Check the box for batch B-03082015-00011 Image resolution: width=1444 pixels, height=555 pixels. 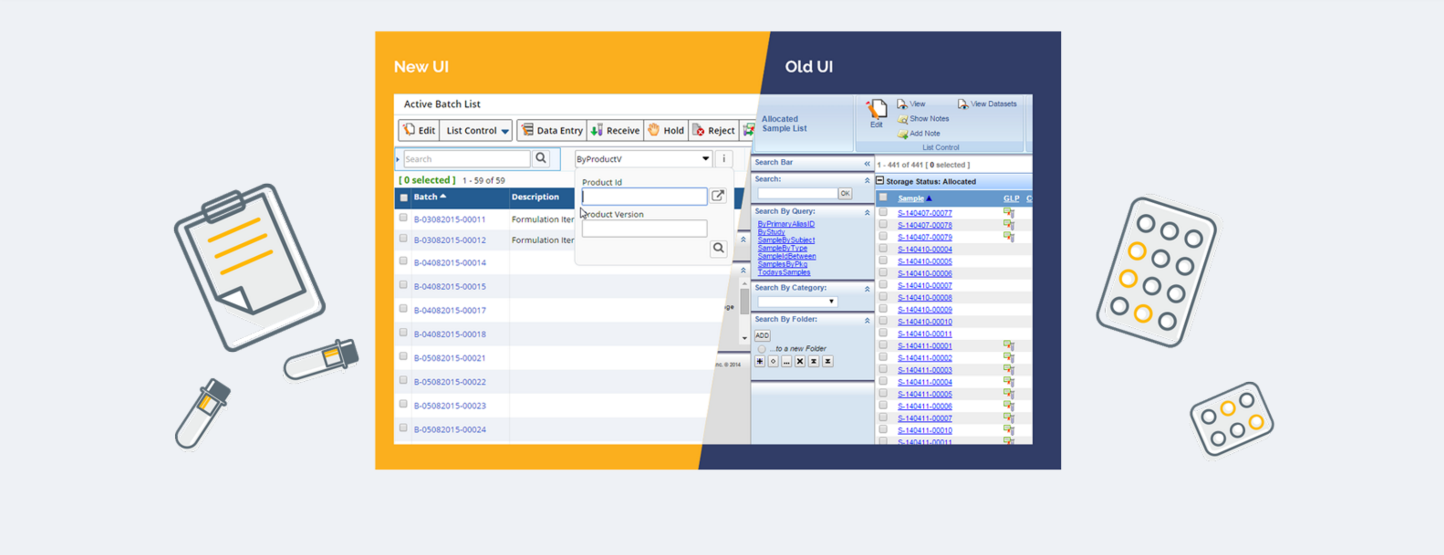[x=403, y=217]
